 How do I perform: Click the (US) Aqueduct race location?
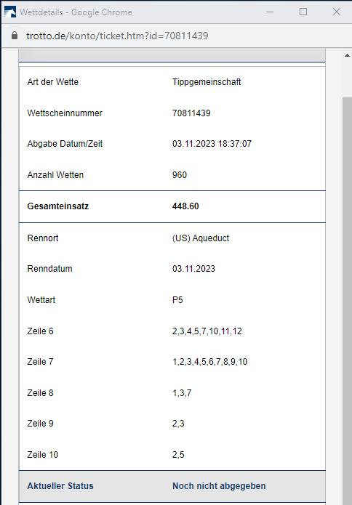[x=201, y=238]
